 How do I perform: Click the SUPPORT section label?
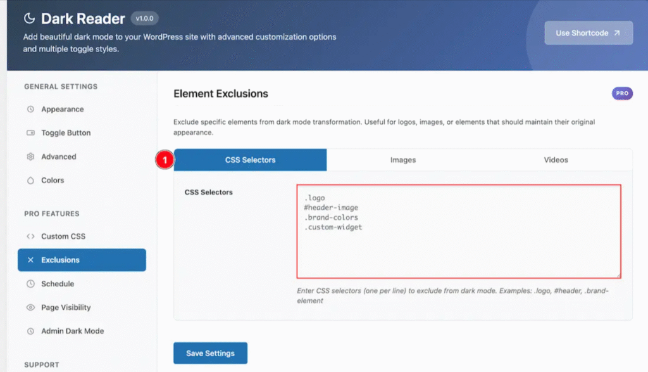coord(42,364)
